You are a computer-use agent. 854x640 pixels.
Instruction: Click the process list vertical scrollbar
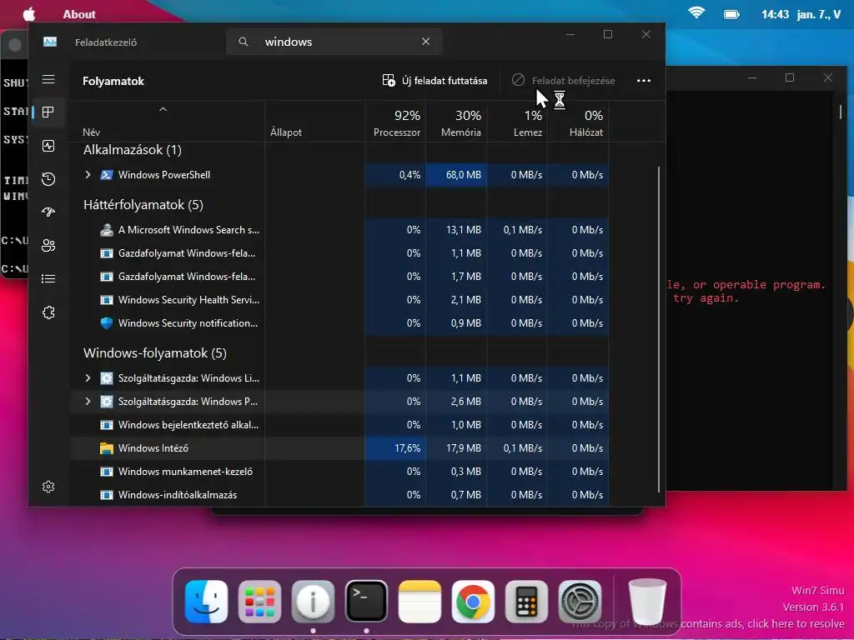pyautogui.click(x=659, y=328)
